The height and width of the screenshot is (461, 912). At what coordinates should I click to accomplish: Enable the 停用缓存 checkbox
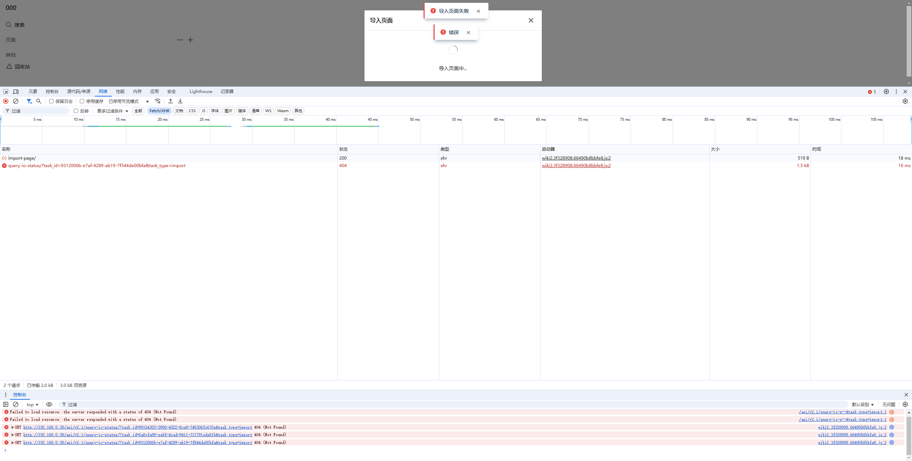pyautogui.click(x=82, y=101)
